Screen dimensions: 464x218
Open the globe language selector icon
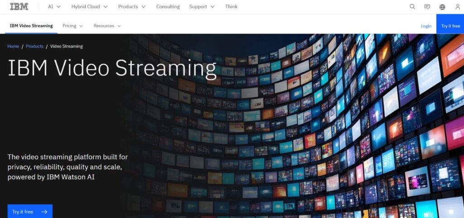[442, 7]
